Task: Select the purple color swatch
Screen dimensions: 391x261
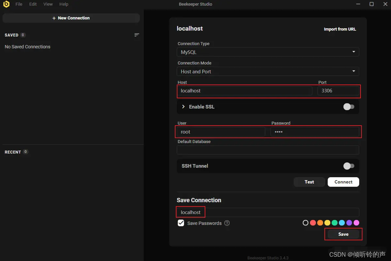Action: click(x=349, y=223)
